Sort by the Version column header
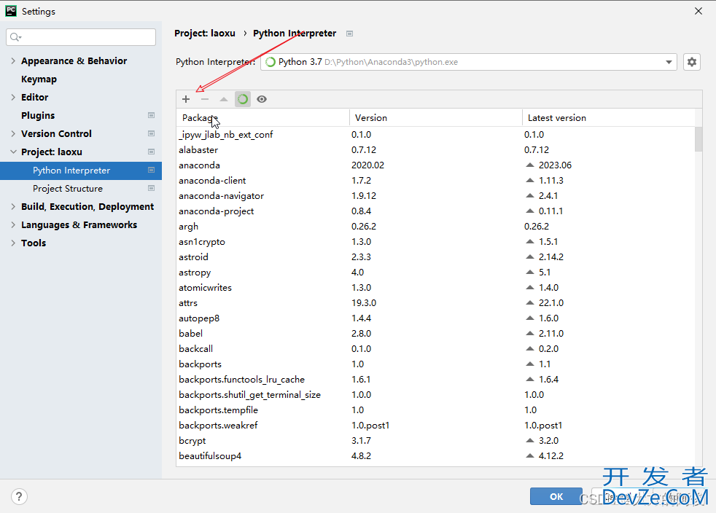716x513 pixels. click(x=435, y=118)
